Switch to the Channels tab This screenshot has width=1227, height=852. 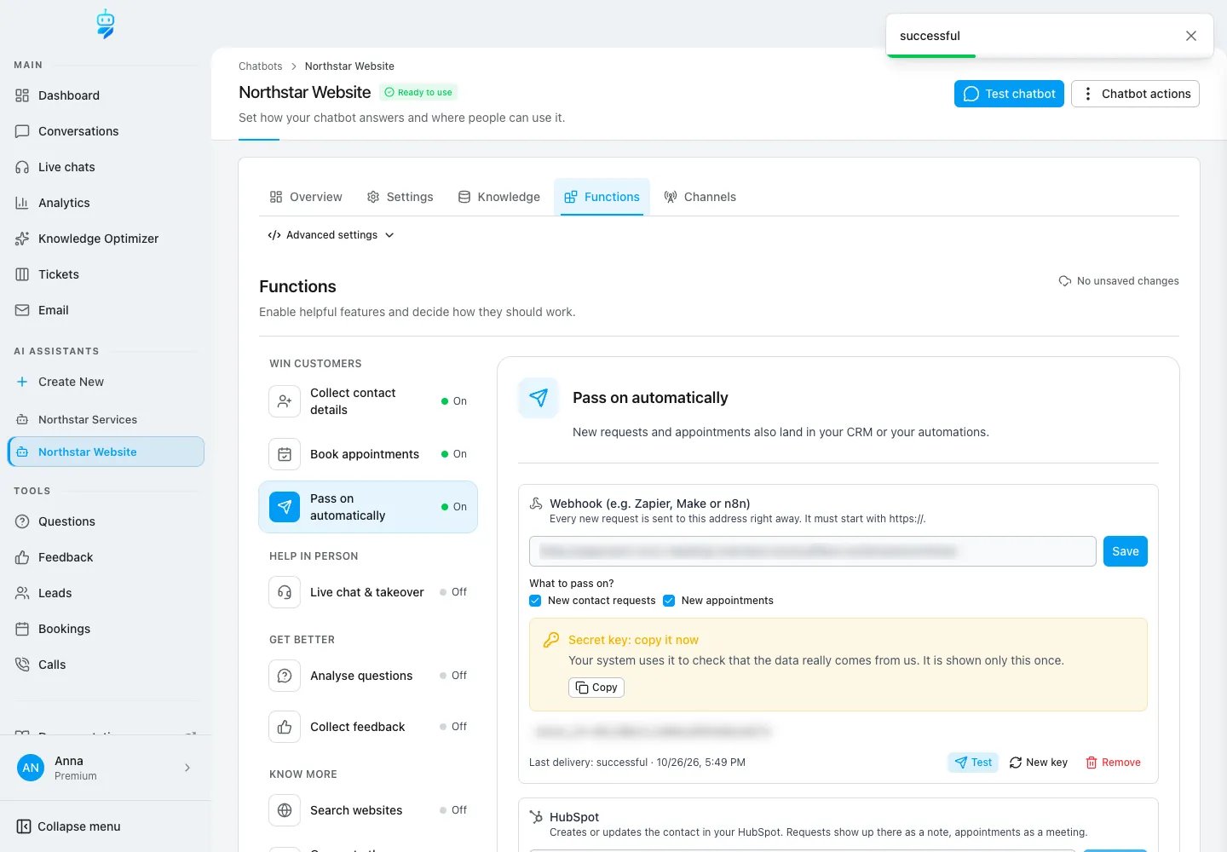tap(700, 197)
